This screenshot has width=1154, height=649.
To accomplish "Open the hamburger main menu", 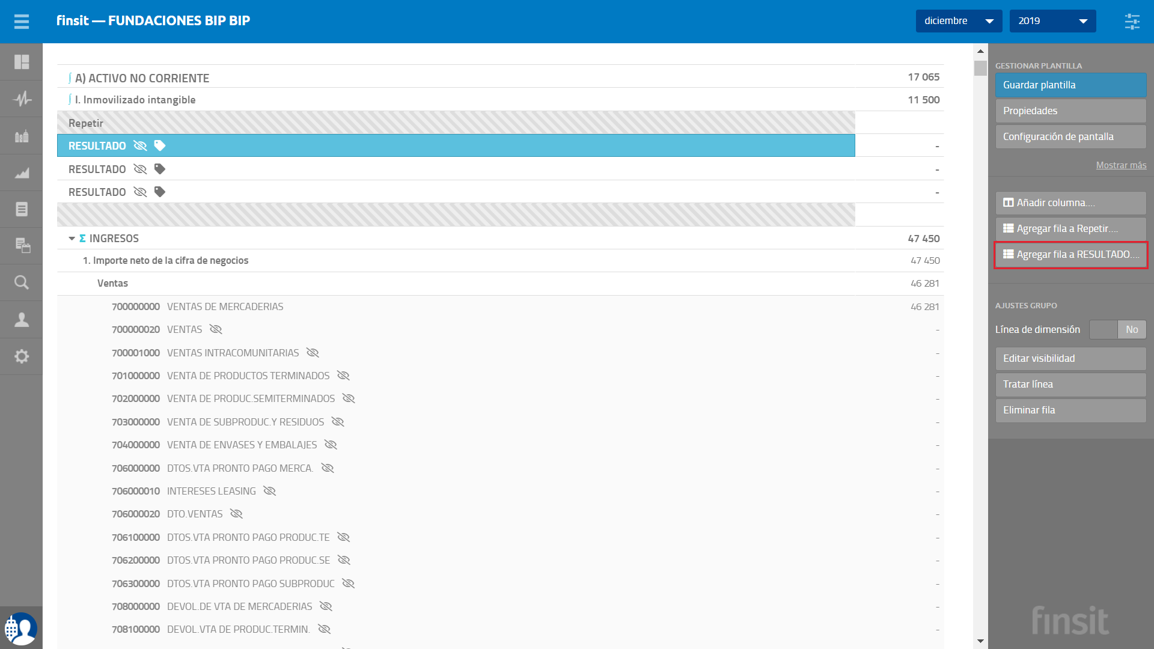I will click(x=22, y=22).
